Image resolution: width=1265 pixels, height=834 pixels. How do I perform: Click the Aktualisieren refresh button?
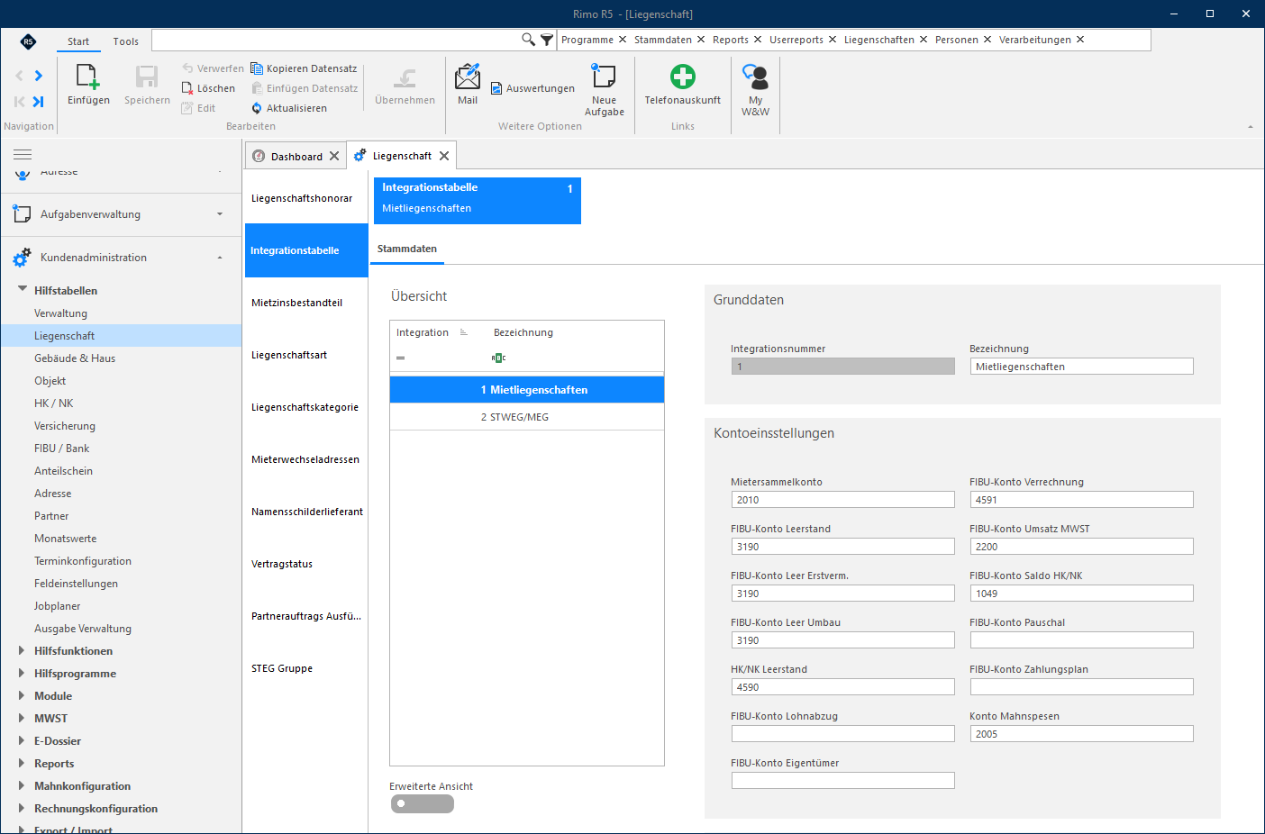[288, 108]
